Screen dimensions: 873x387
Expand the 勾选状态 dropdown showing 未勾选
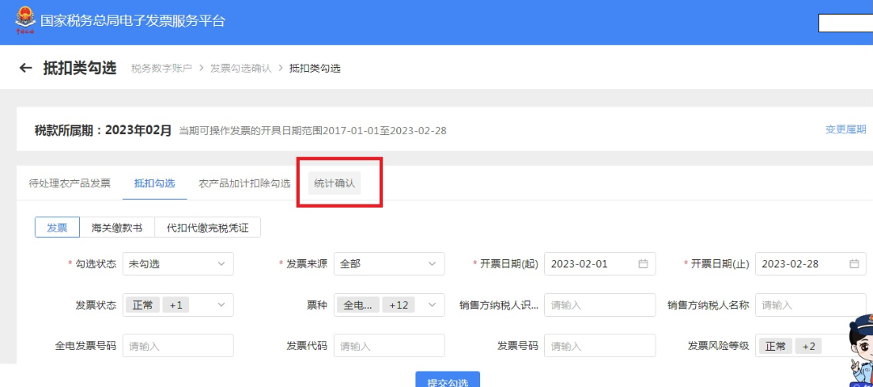(178, 264)
